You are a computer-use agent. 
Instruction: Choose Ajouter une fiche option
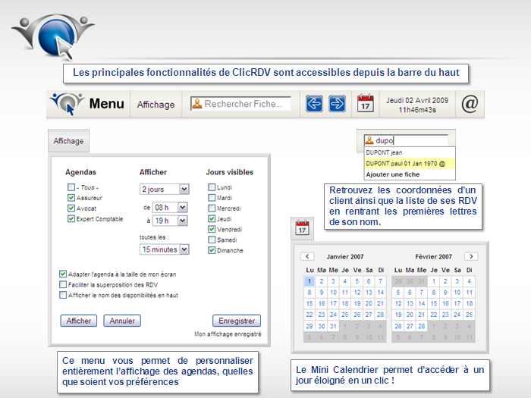pyautogui.click(x=410, y=174)
